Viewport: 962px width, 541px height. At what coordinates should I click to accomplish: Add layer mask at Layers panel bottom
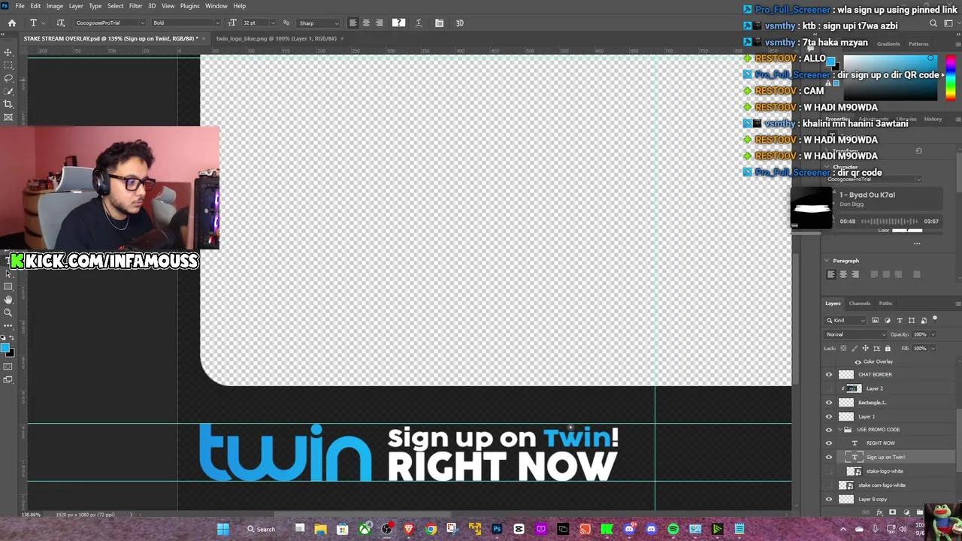pyautogui.click(x=892, y=512)
